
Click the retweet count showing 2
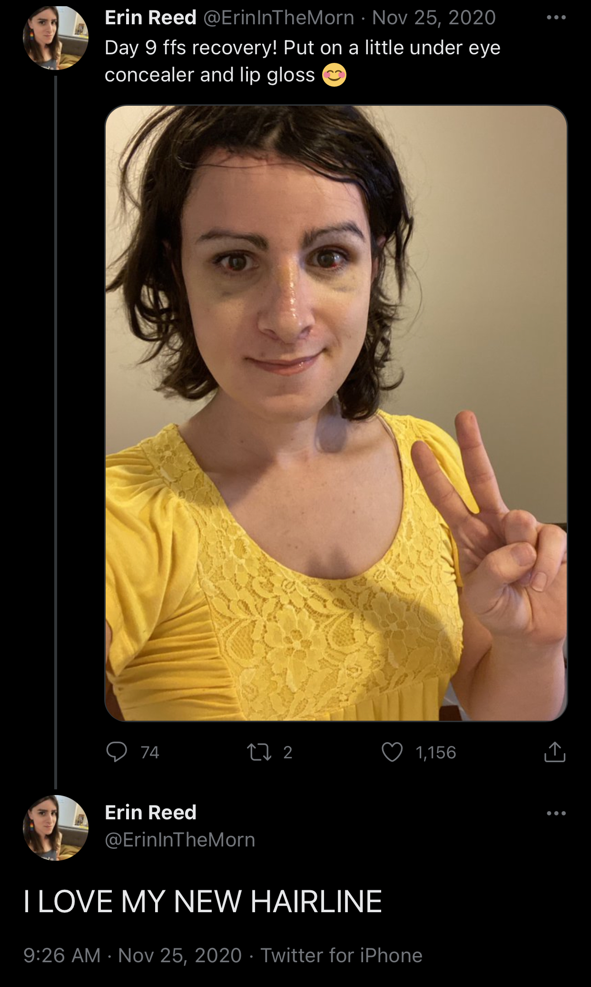pos(287,753)
